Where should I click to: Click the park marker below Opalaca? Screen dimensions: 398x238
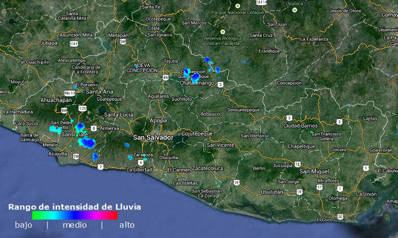tap(295, 10)
